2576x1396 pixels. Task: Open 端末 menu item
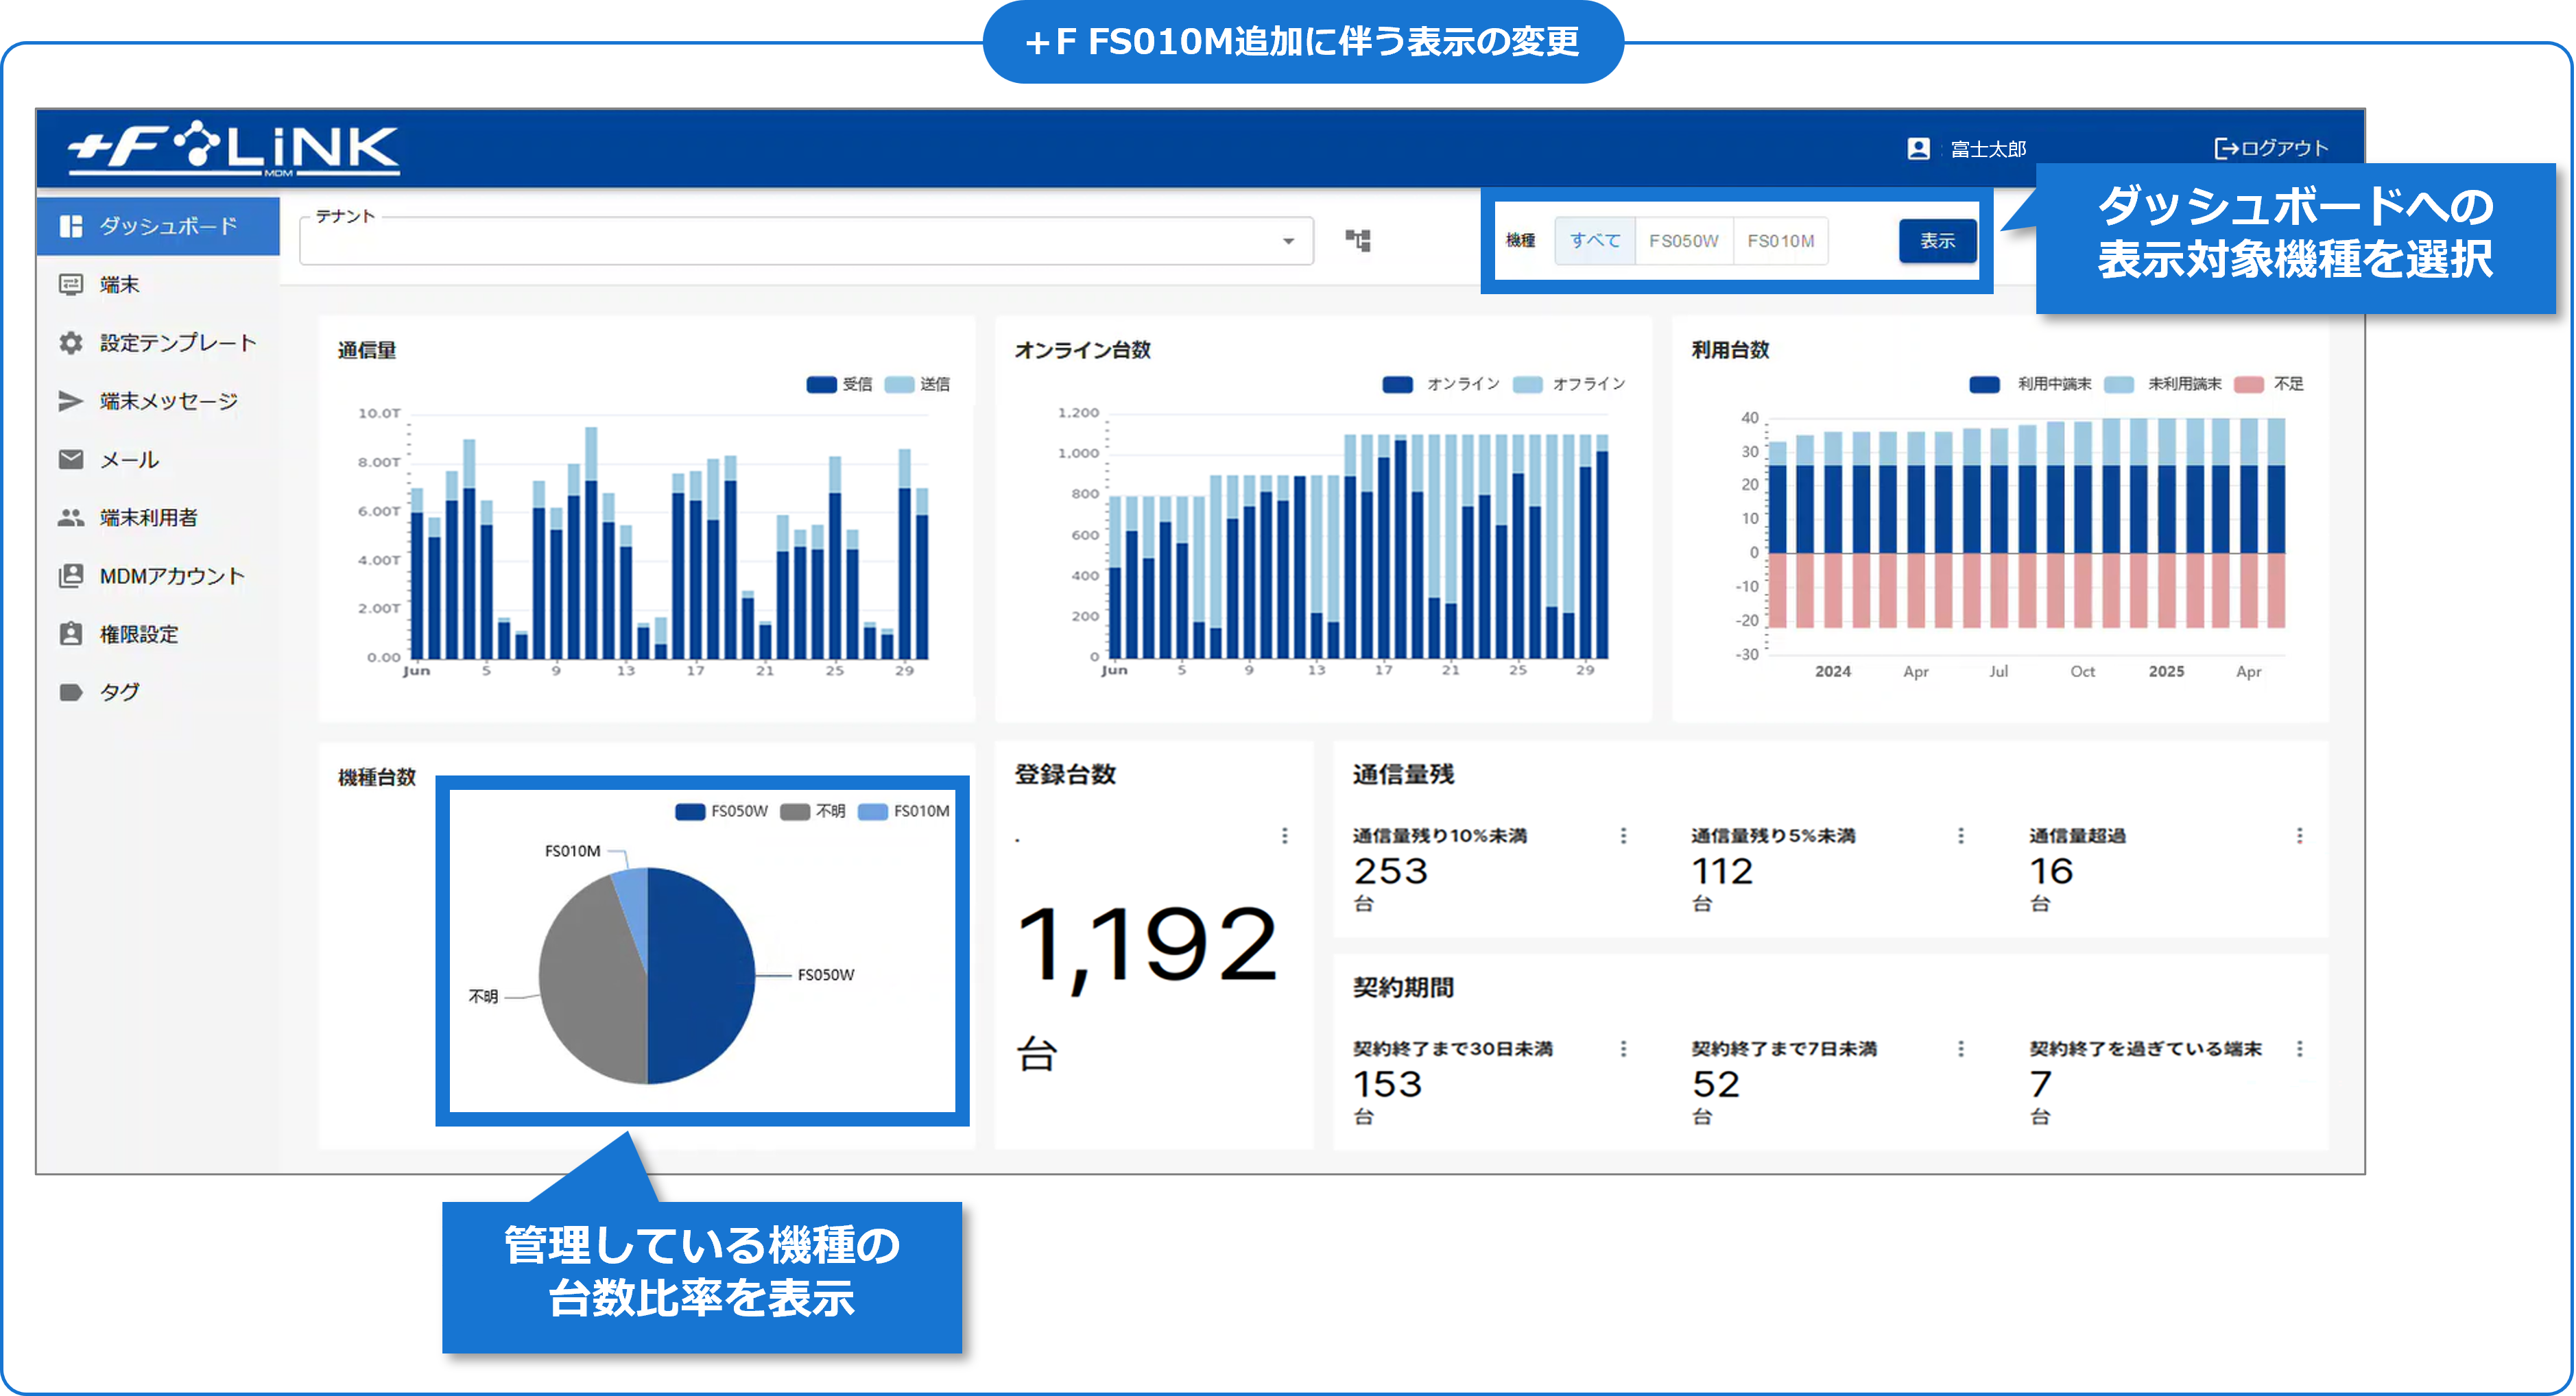[x=158, y=285]
